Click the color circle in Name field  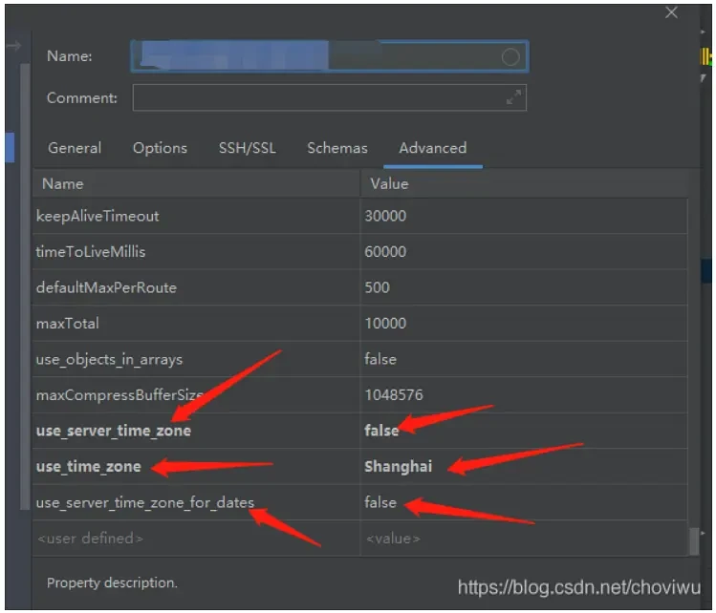pyautogui.click(x=510, y=57)
